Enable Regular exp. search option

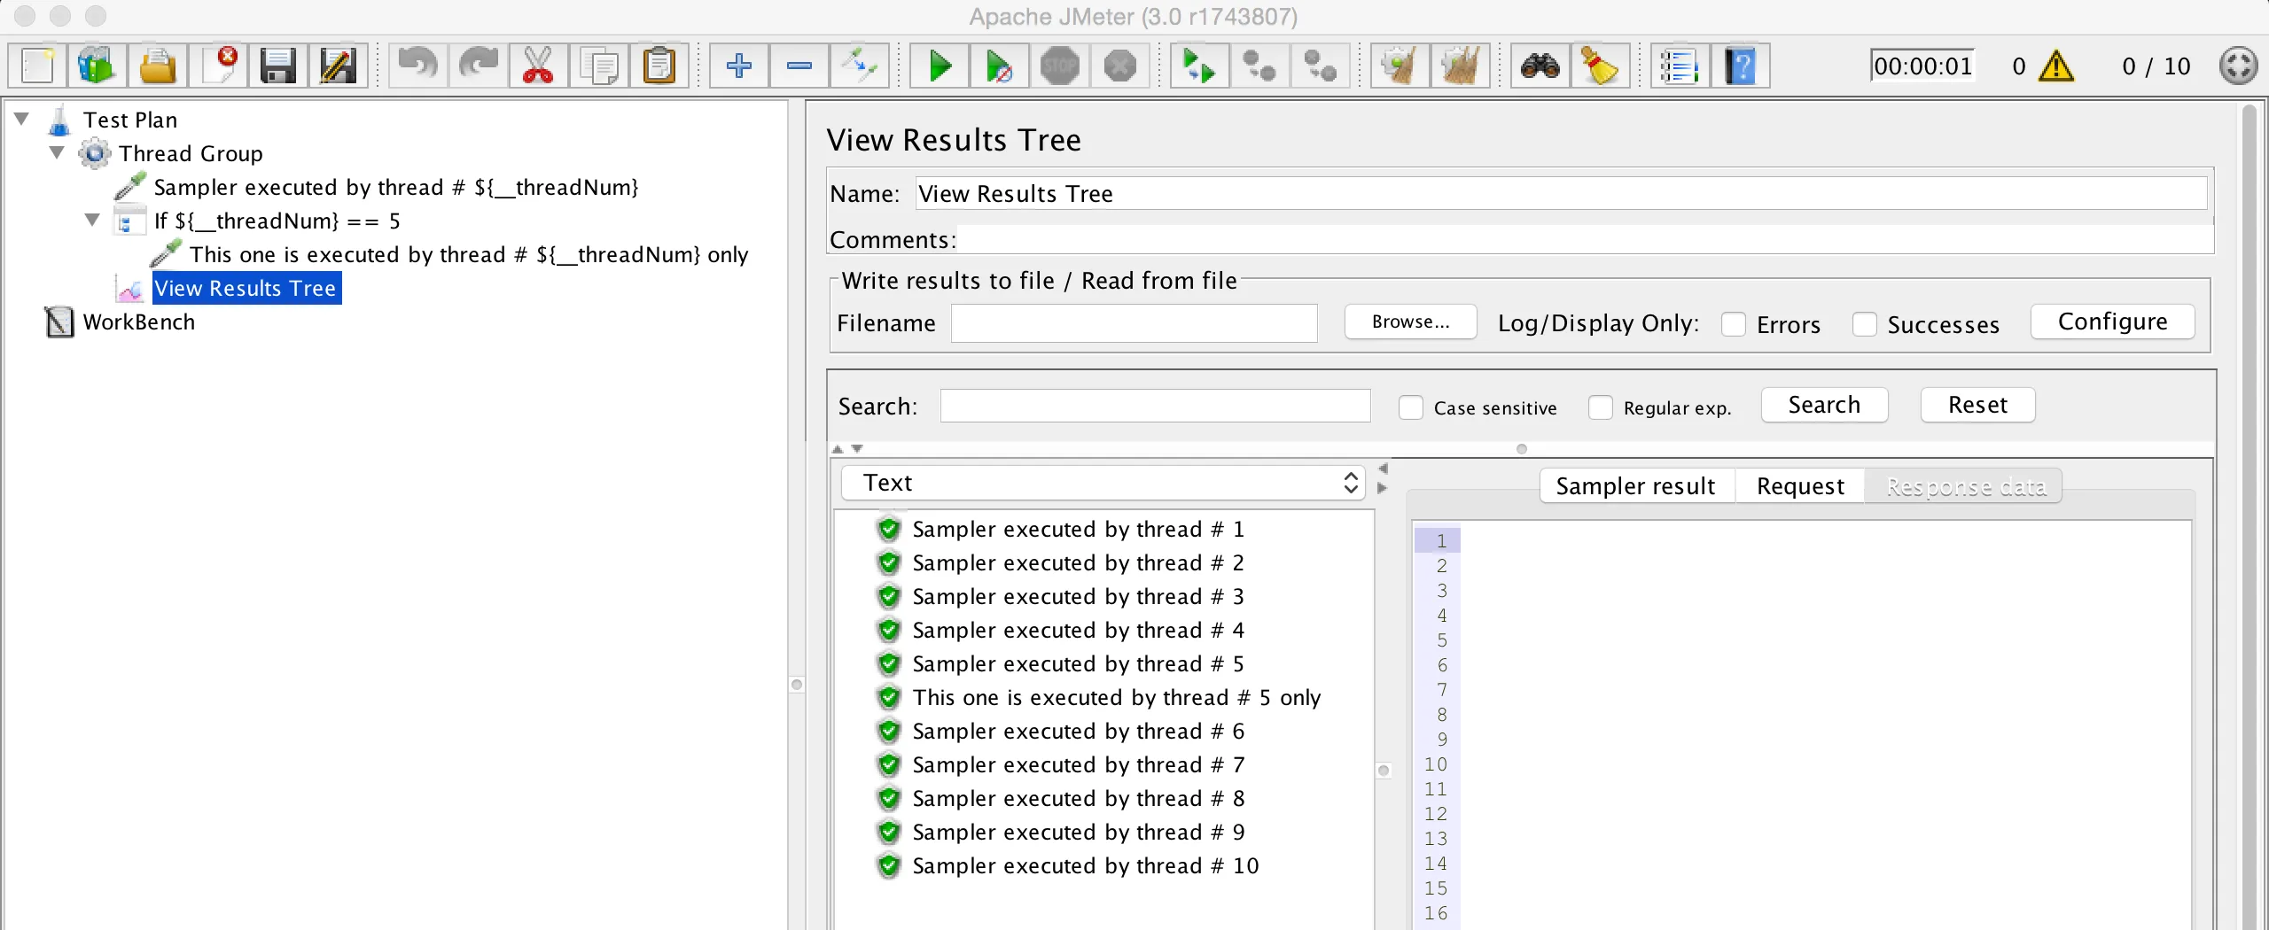point(1601,407)
